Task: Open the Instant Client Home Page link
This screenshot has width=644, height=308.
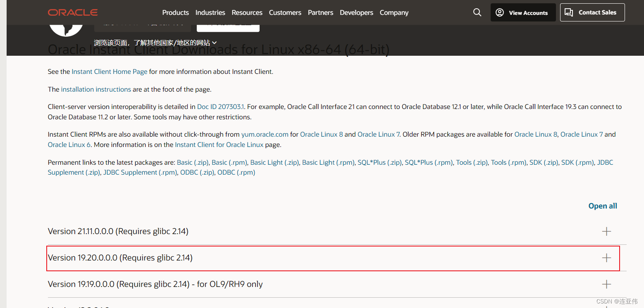Action: tap(110, 71)
